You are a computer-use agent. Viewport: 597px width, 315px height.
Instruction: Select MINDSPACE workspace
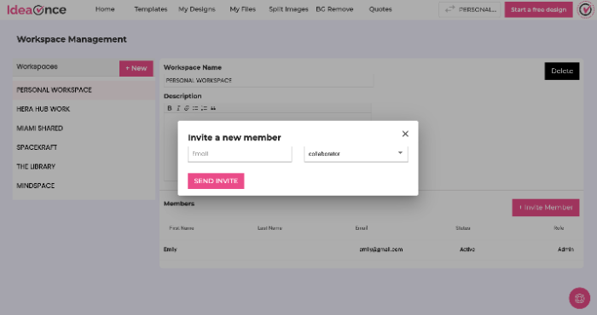(84, 186)
